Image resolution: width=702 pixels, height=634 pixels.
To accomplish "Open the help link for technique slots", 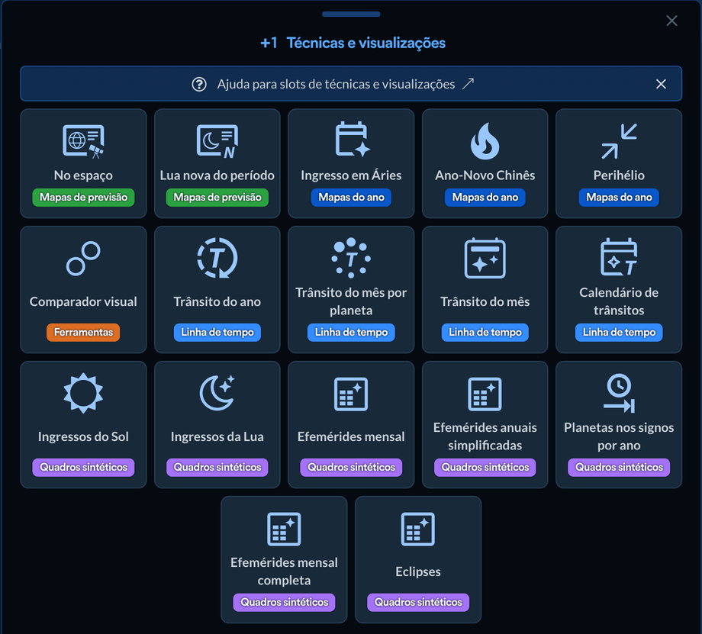I will [337, 84].
